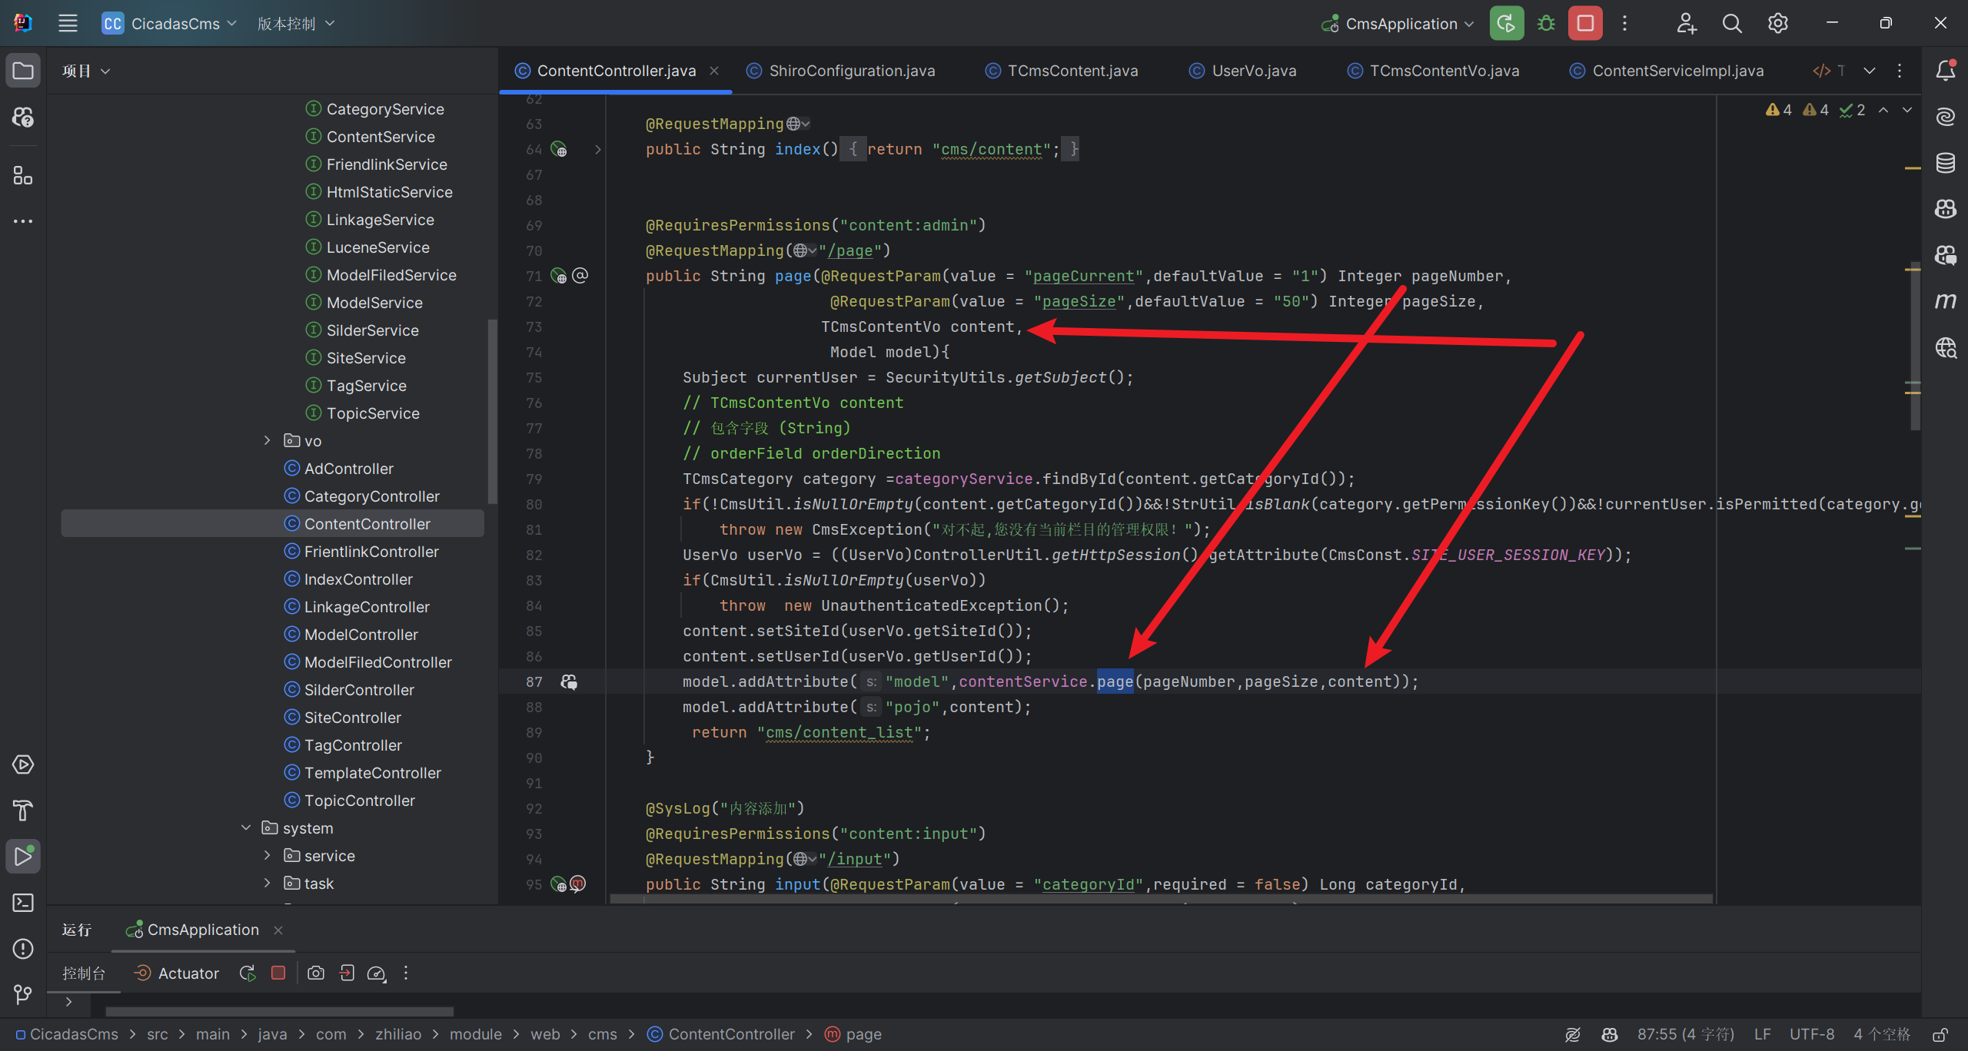This screenshot has width=1968, height=1051.
Task: Open editor tabs more options menu
Action: coord(1900,71)
